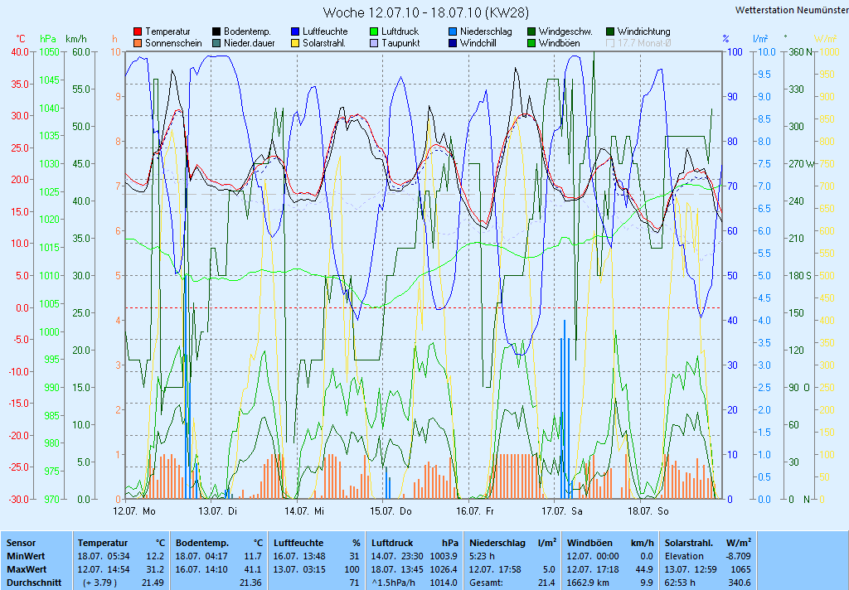Click the solar average value 340.6
The image size is (849, 590).
click(x=740, y=583)
